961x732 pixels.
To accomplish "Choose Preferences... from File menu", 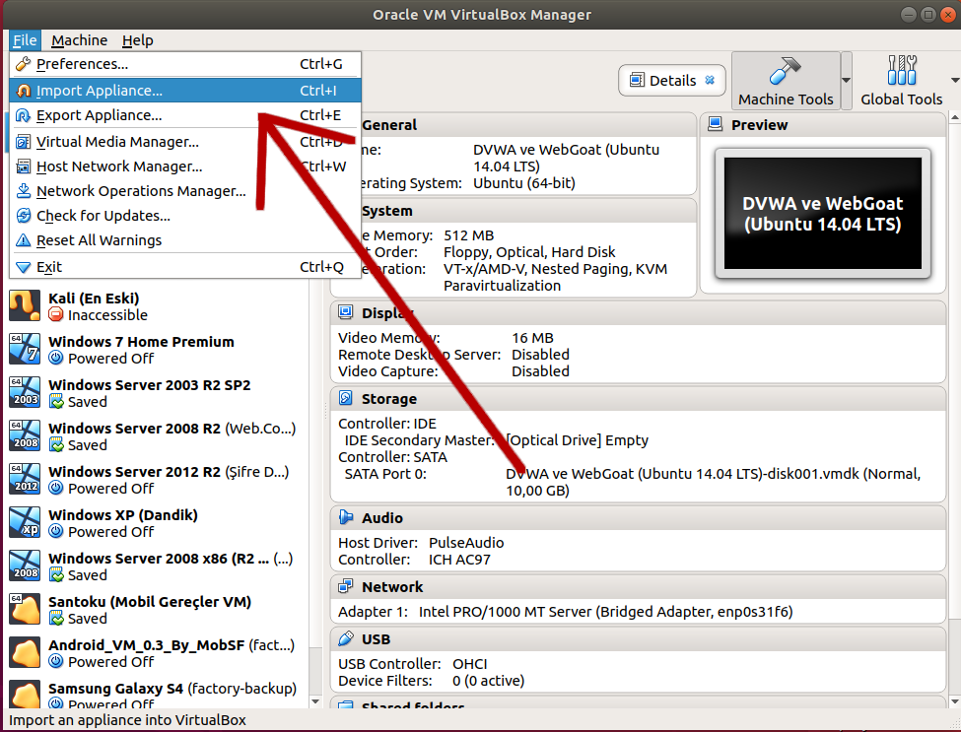I will click(x=185, y=64).
